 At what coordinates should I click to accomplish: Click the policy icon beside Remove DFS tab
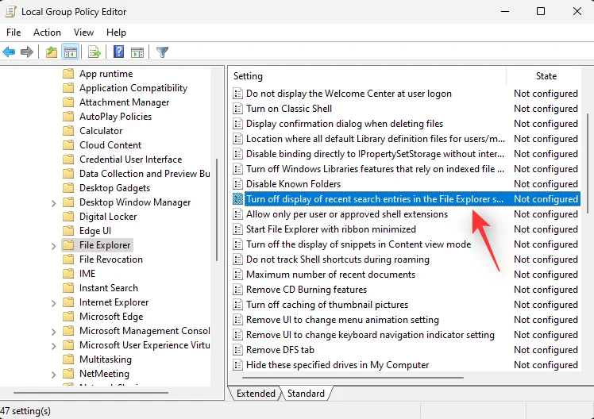pos(237,350)
